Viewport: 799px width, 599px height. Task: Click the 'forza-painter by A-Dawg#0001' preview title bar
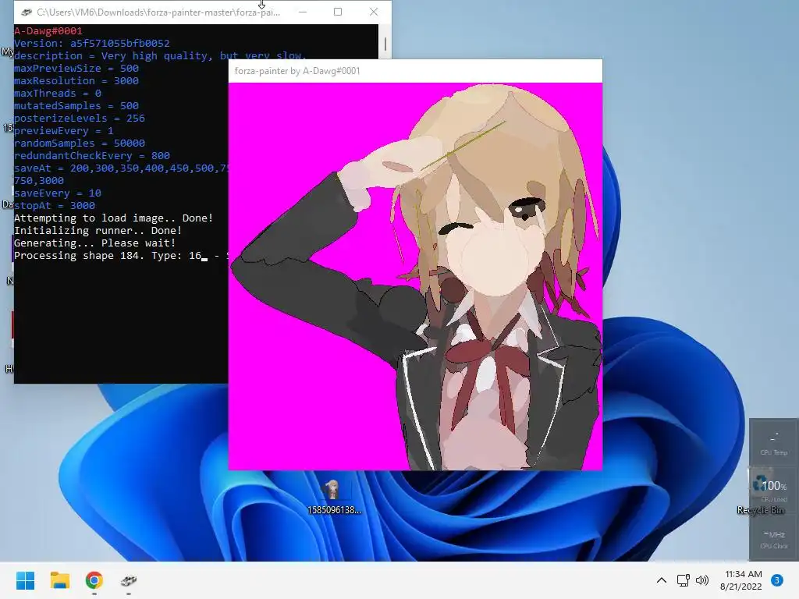pyautogui.click(x=415, y=71)
